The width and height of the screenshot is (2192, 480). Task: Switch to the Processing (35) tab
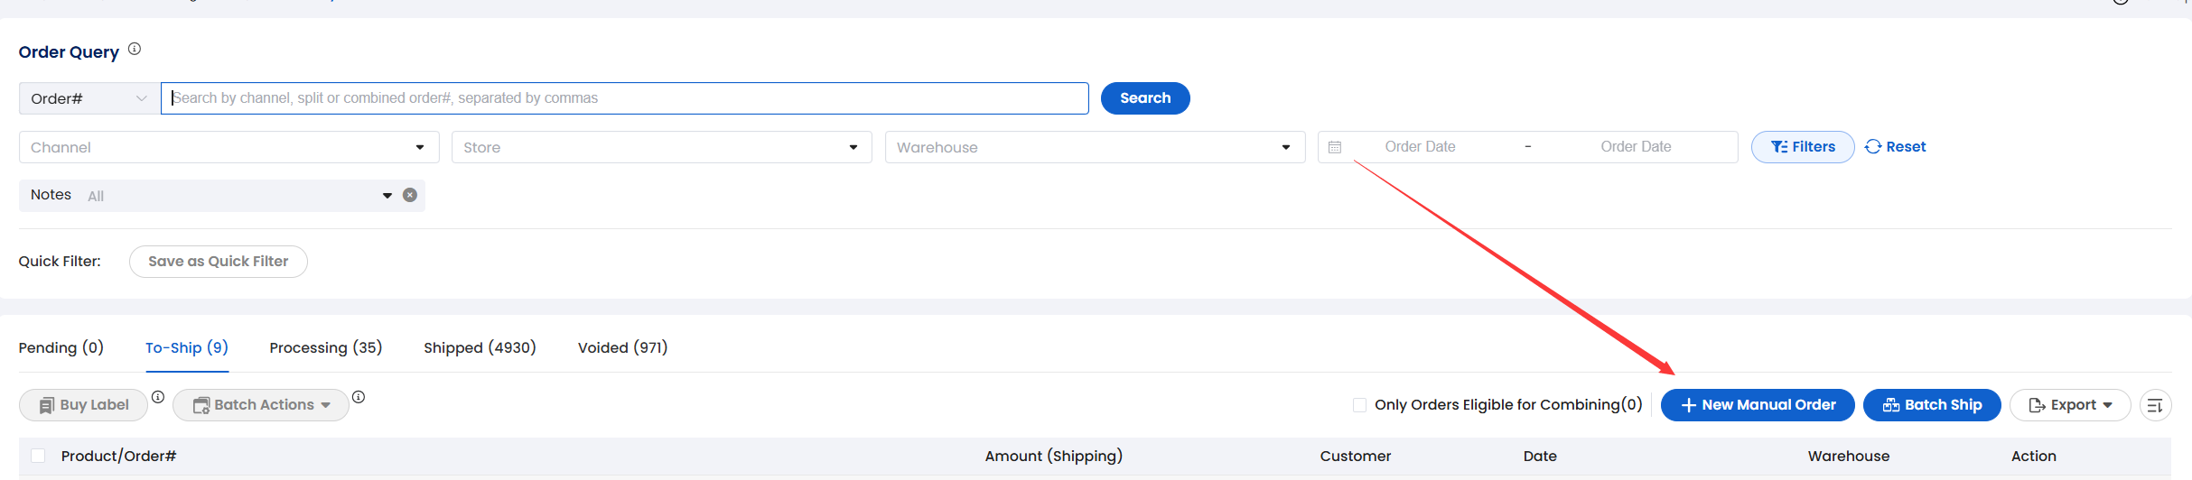click(326, 348)
